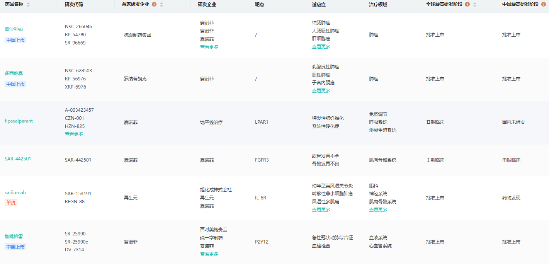Select code NSC-266046
Screen dimensions: 549x264
(78, 27)
